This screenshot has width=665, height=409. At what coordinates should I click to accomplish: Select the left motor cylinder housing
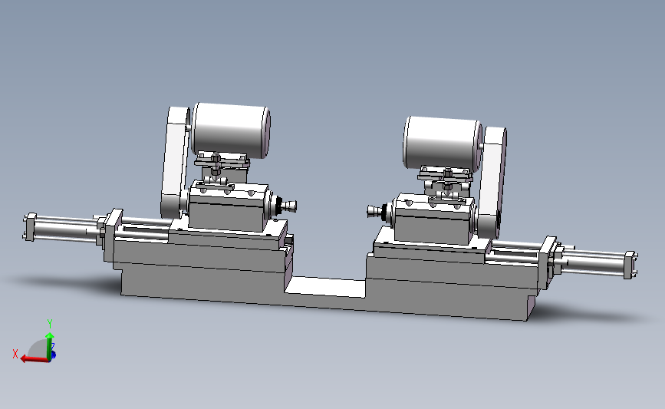pos(231,130)
